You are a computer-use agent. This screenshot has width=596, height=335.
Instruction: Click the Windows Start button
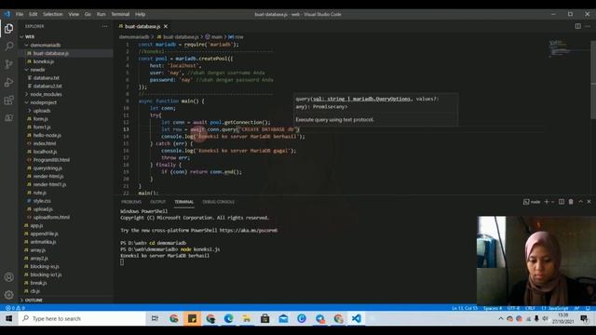point(8,318)
